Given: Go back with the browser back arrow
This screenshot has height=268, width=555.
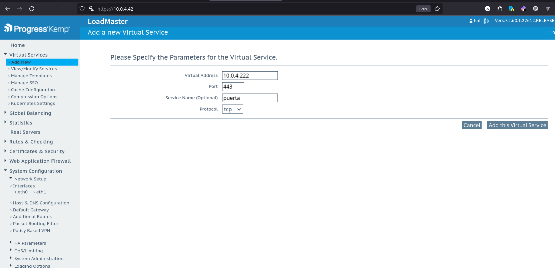Looking at the screenshot, I should point(8,9).
